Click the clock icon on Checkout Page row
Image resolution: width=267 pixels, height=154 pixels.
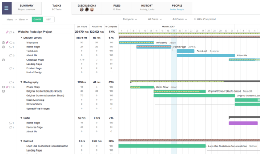tap(3, 60)
